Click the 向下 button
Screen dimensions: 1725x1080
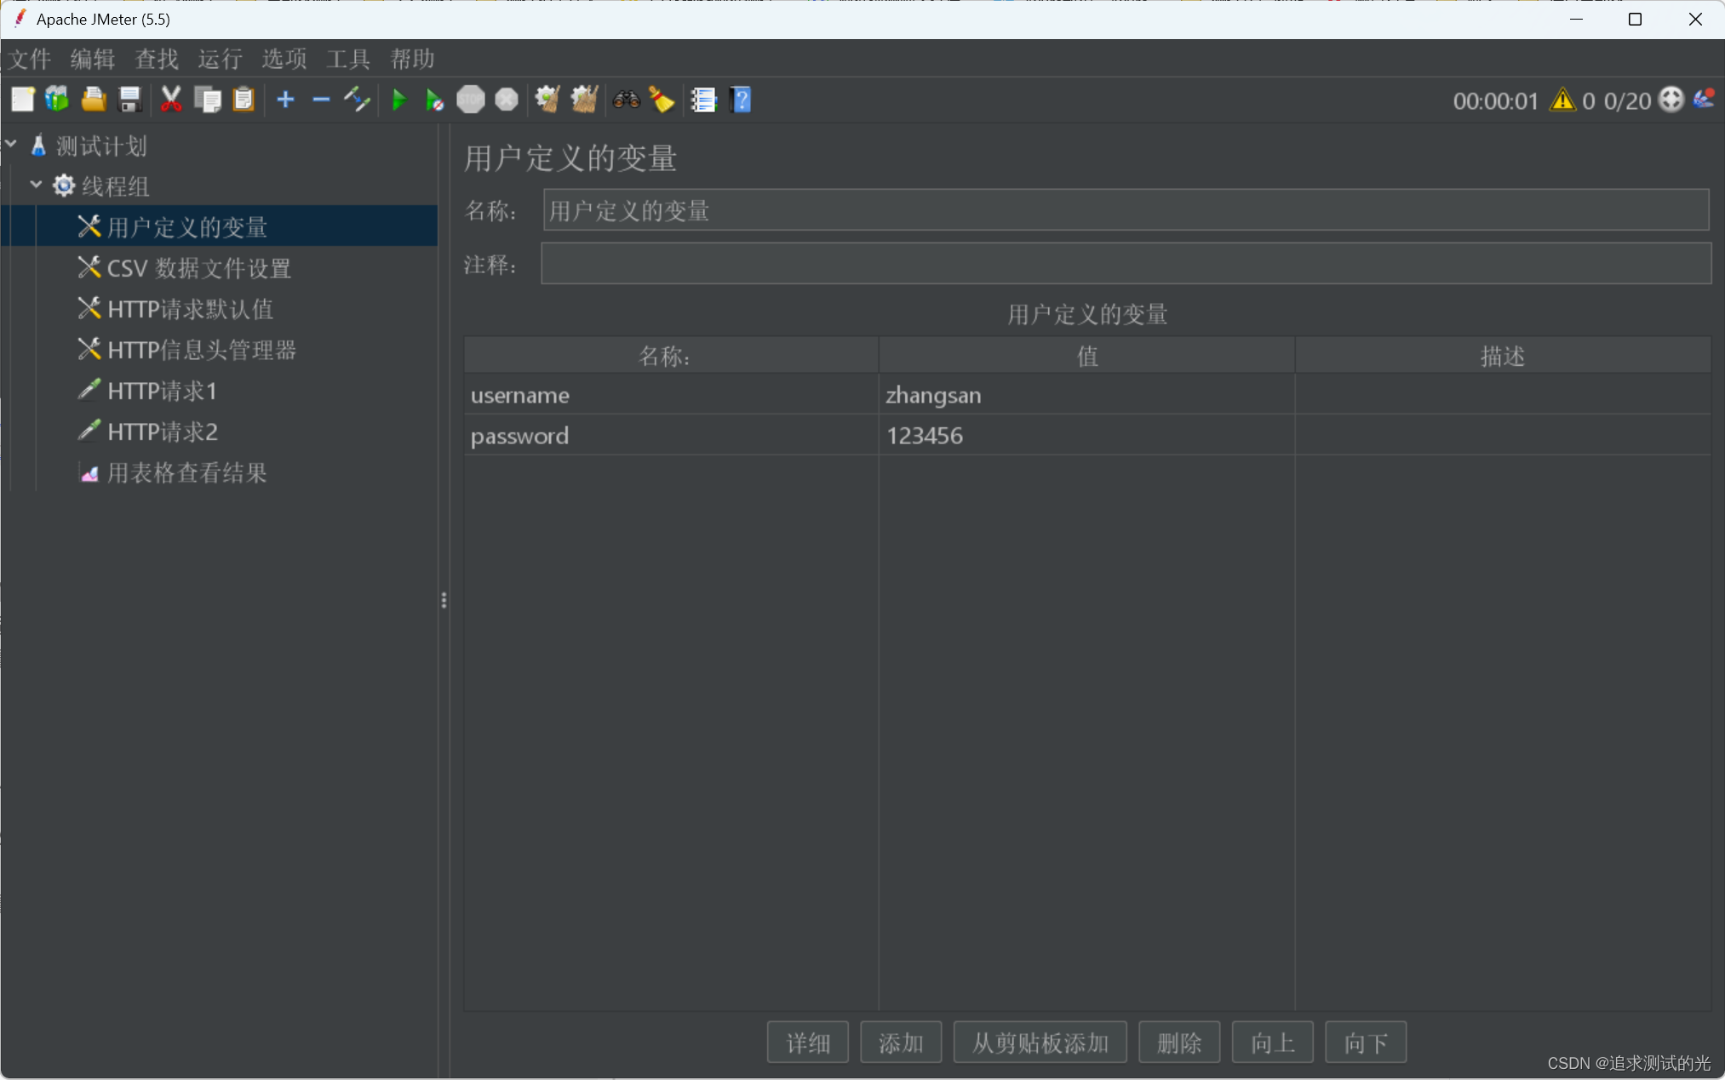1366,1043
